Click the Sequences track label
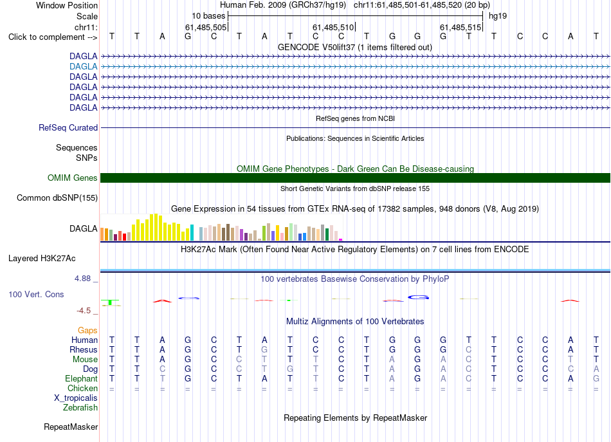 click(77, 147)
